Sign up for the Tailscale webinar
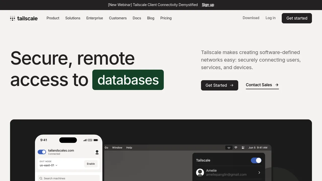 coord(208,5)
